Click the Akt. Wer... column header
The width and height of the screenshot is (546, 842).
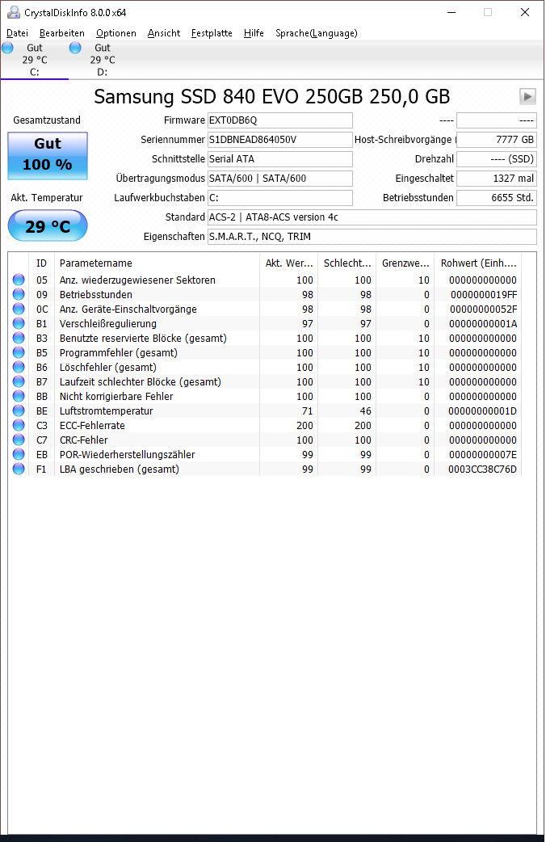(x=289, y=263)
